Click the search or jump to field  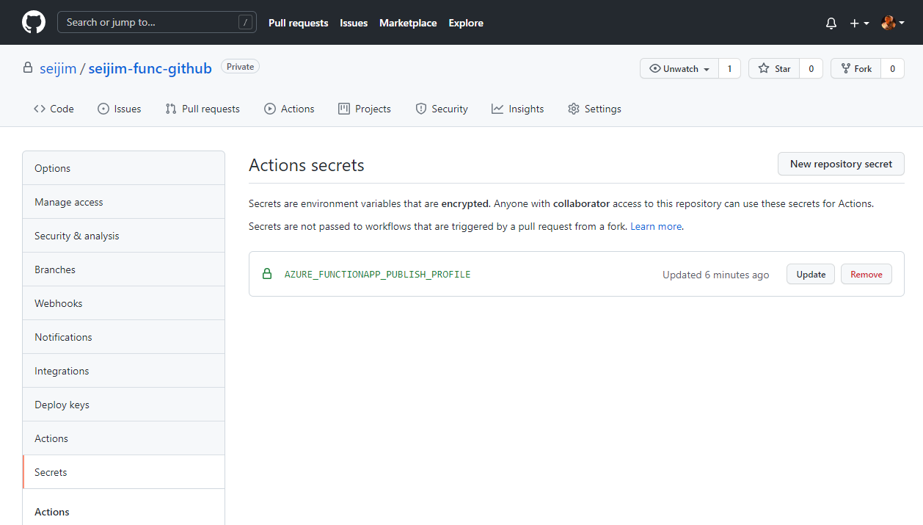[x=156, y=22]
